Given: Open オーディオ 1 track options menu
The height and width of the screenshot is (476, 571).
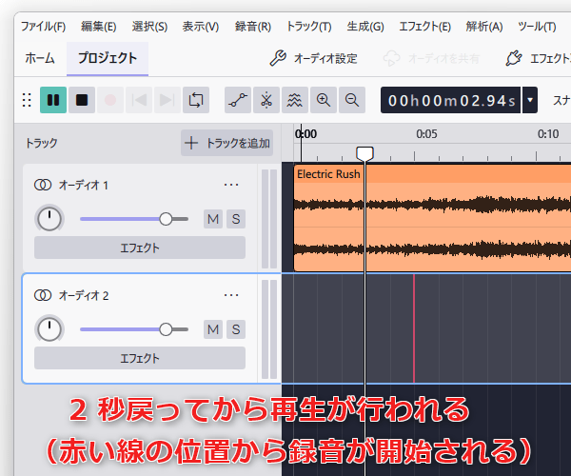Looking at the screenshot, I should [x=231, y=185].
